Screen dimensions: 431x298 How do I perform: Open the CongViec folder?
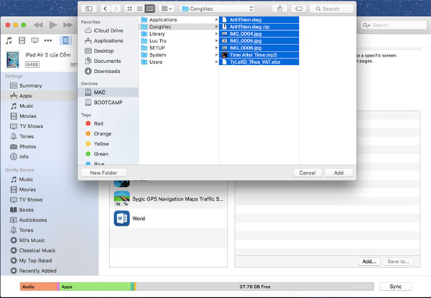(x=179, y=27)
